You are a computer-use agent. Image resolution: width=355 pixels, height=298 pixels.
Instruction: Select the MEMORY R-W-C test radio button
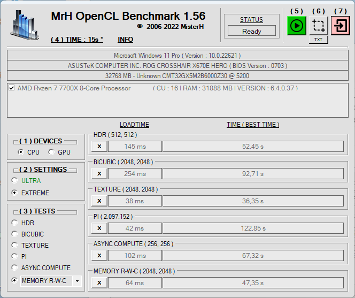pyautogui.click(x=14, y=280)
